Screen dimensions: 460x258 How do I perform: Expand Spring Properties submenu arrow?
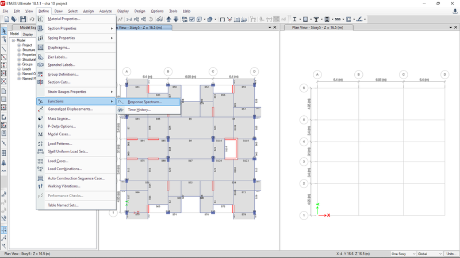click(112, 38)
